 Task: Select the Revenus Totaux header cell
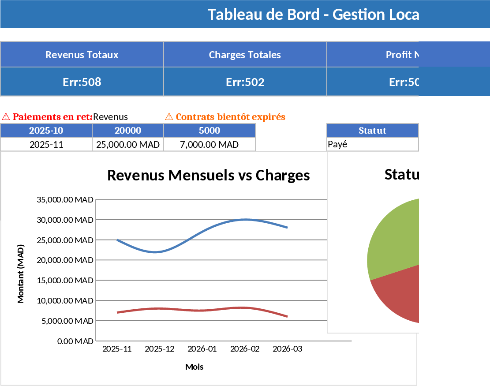click(x=82, y=55)
